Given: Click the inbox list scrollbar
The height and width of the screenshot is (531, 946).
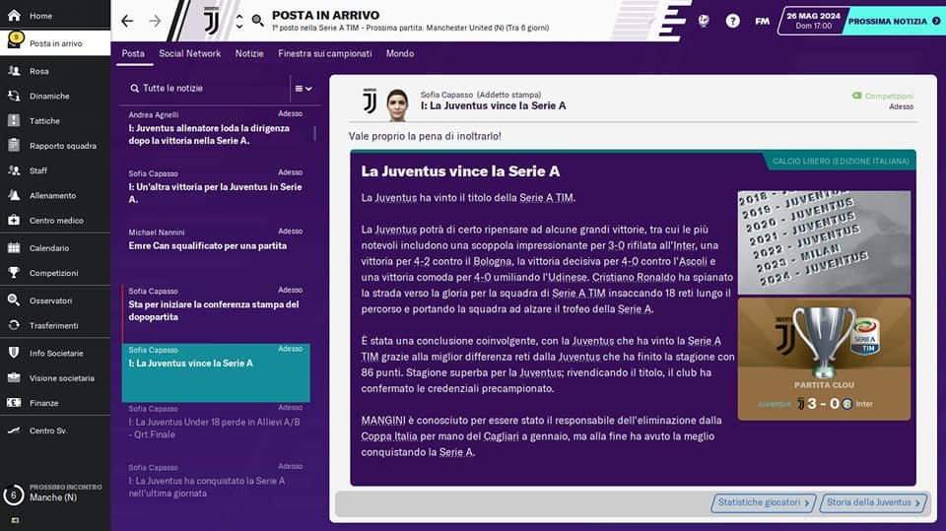Looking at the screenshot, I should point(314,133).
